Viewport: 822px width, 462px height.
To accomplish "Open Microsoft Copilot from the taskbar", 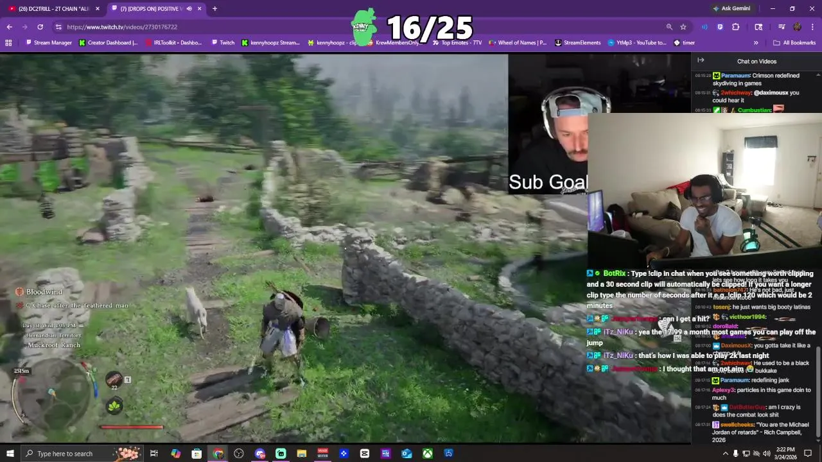I will (175, 454).
